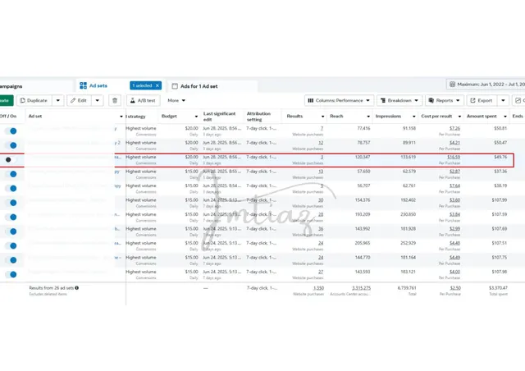This screenshot has height=371, width=525.
Task: Clear the 1 selected filter chip
Action: [157, 86]
